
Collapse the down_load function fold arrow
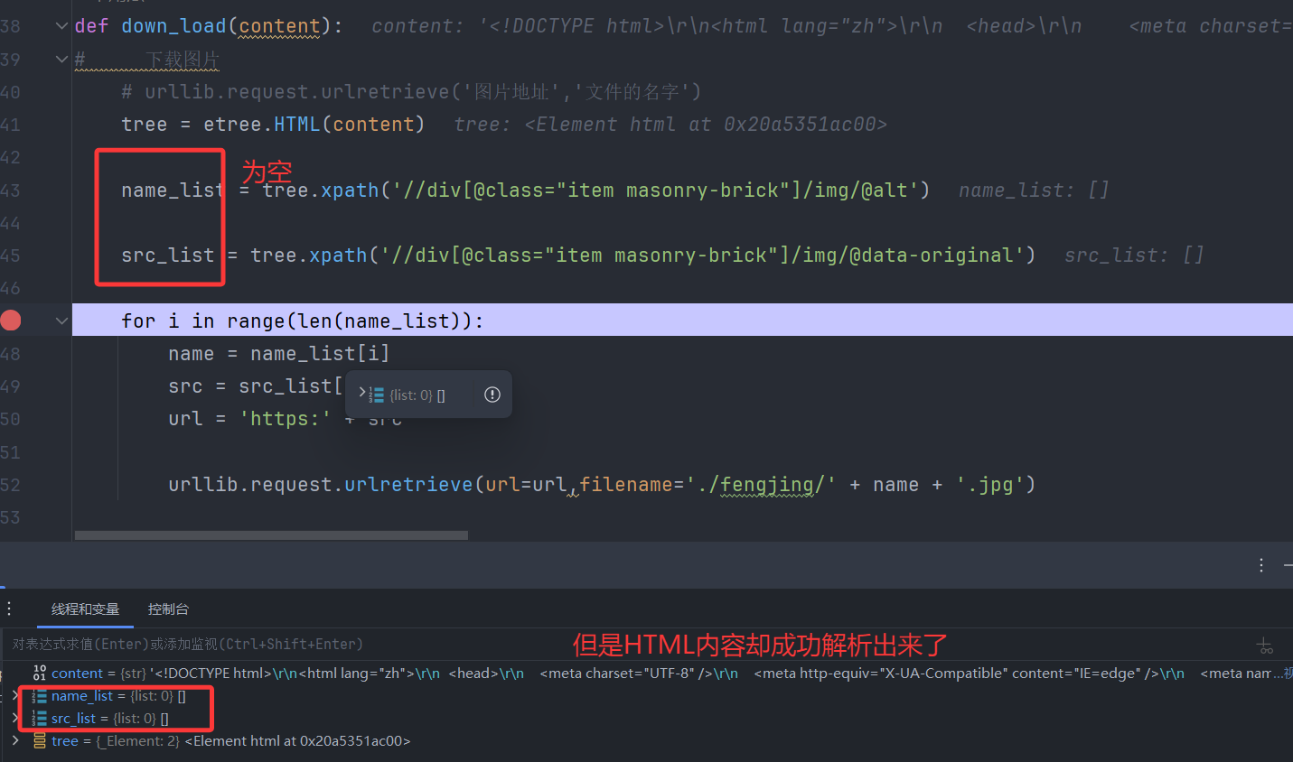[61, 26]
